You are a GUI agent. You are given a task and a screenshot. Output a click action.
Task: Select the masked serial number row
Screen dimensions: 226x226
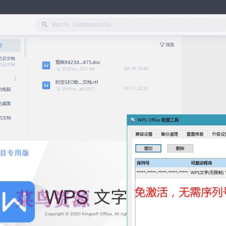pos(180,173)
